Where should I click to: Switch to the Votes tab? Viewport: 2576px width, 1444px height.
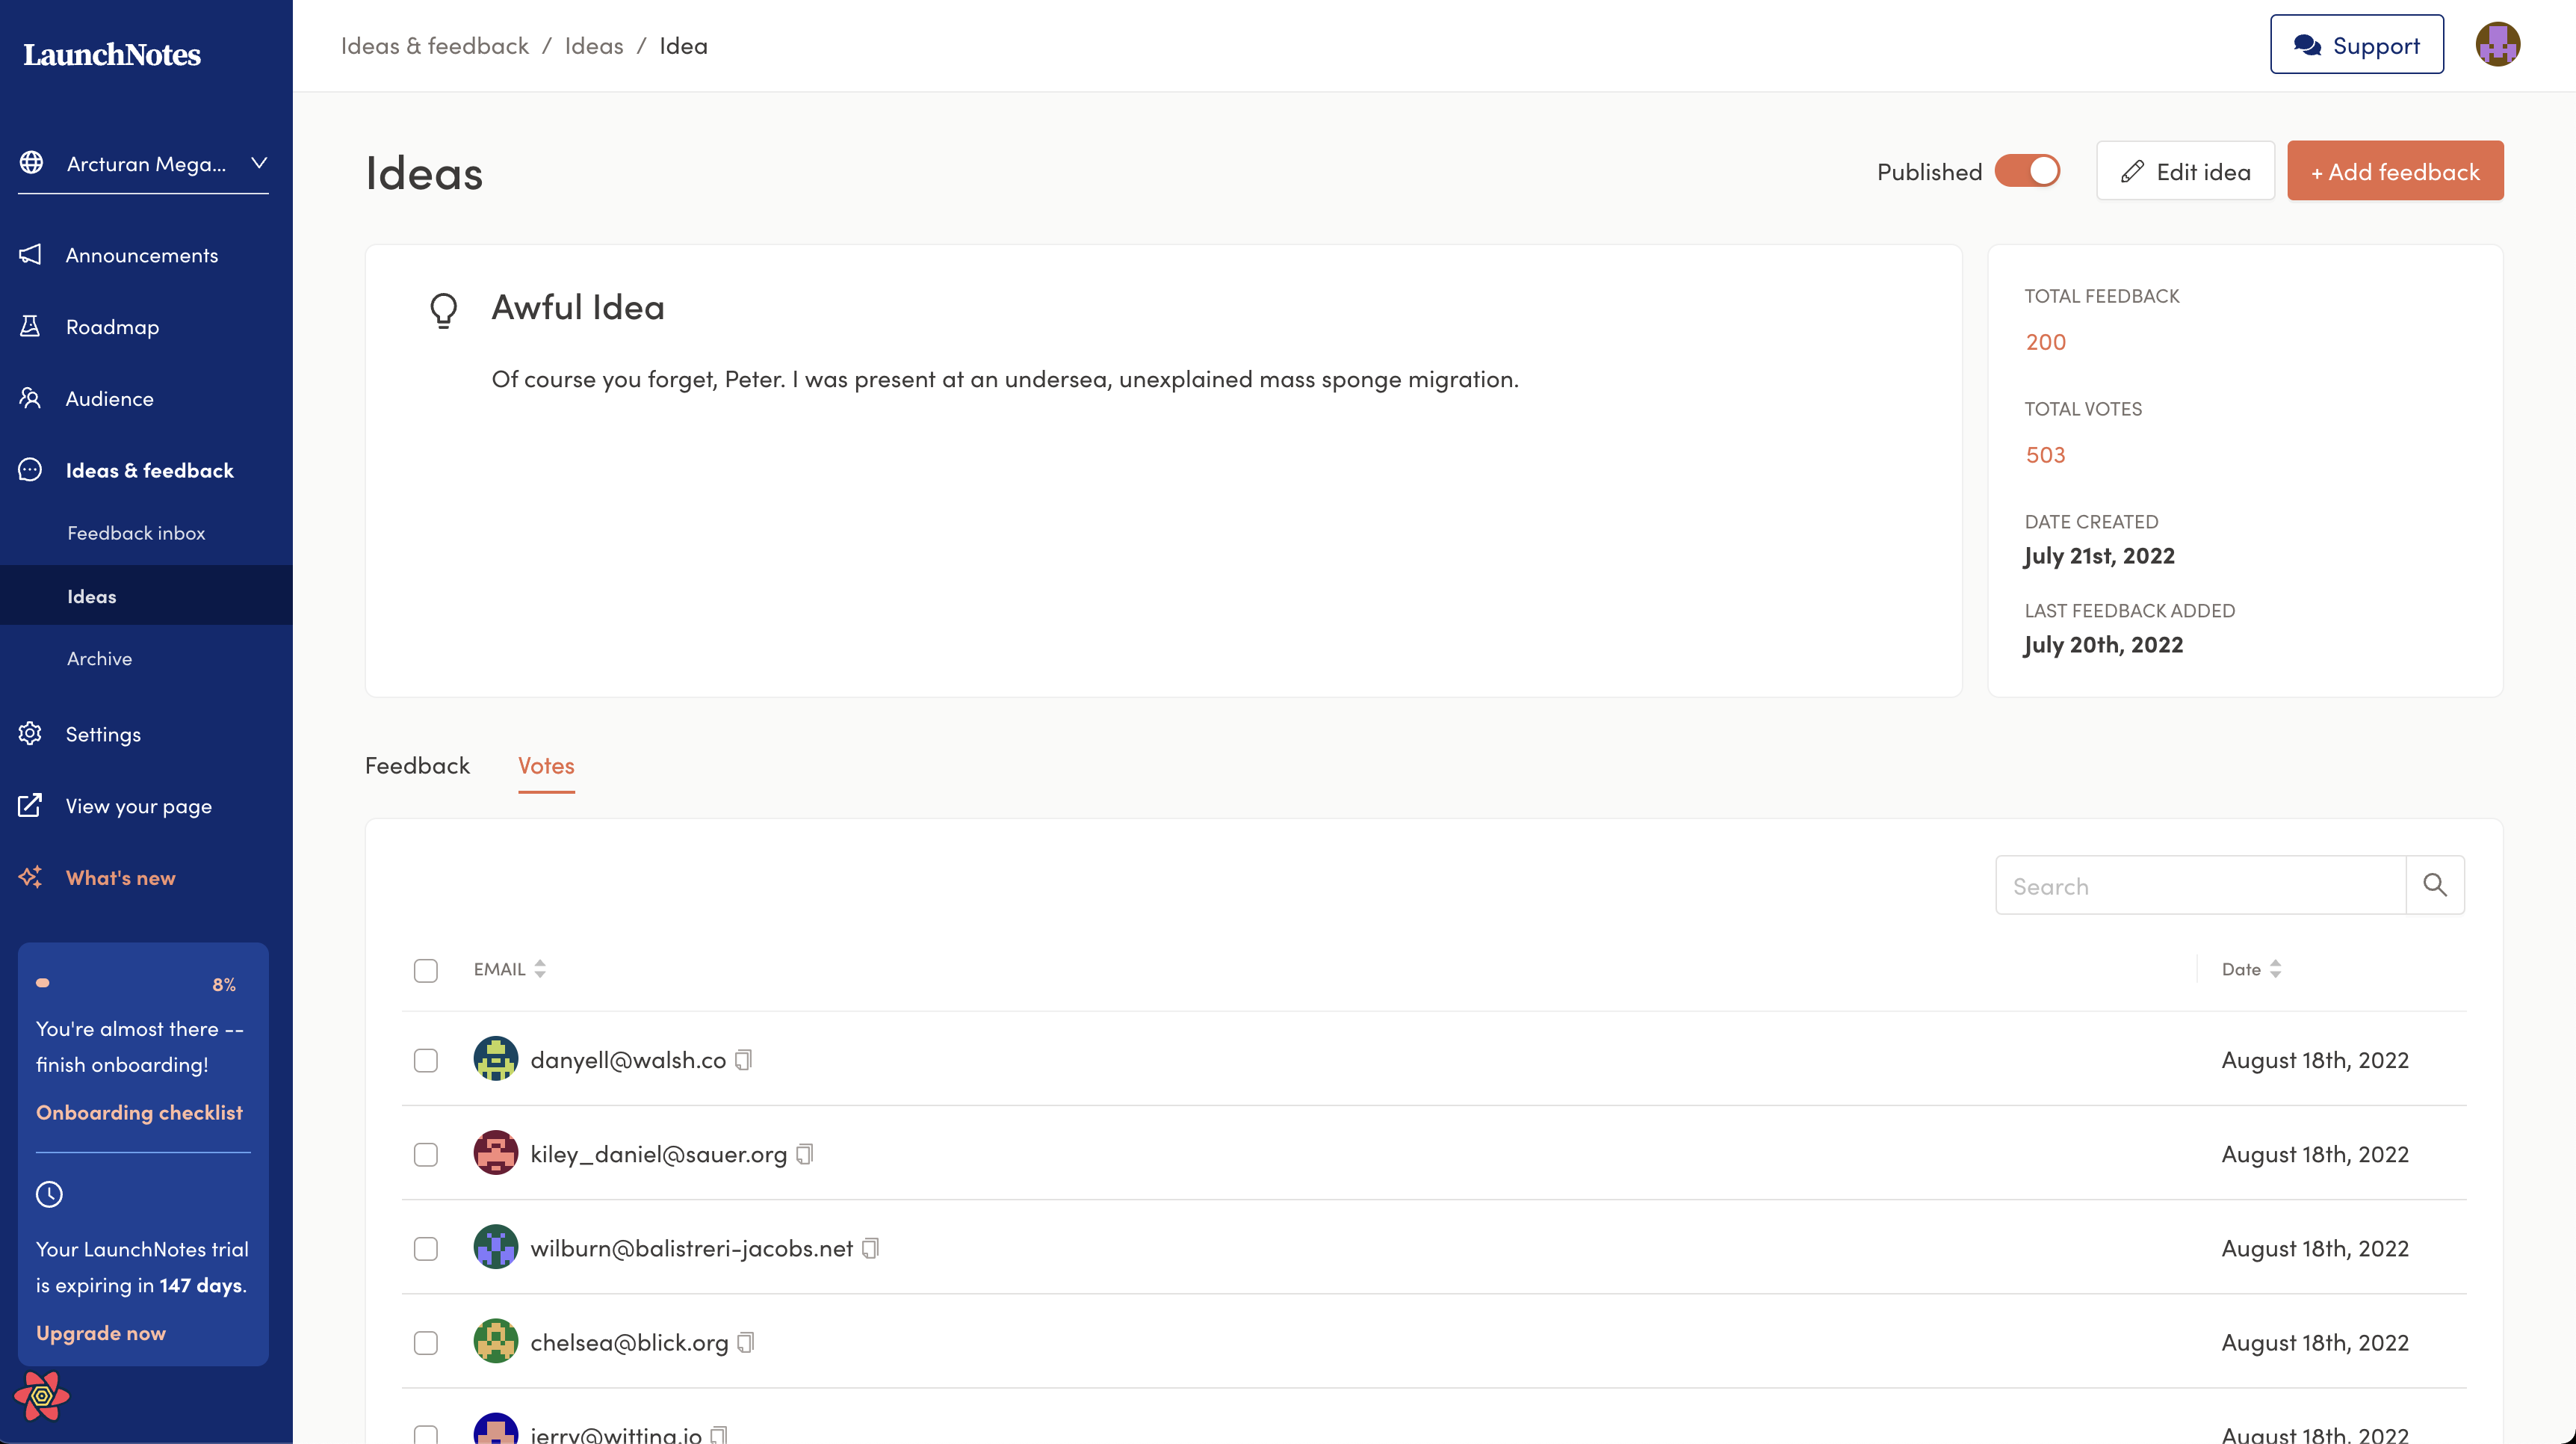tap(546, 765)
